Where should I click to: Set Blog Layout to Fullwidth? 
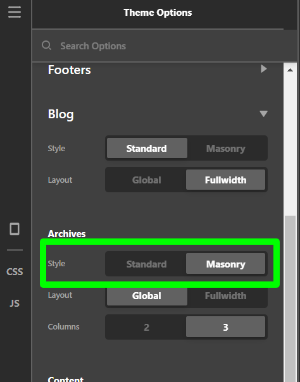click(x=225, y=180)
